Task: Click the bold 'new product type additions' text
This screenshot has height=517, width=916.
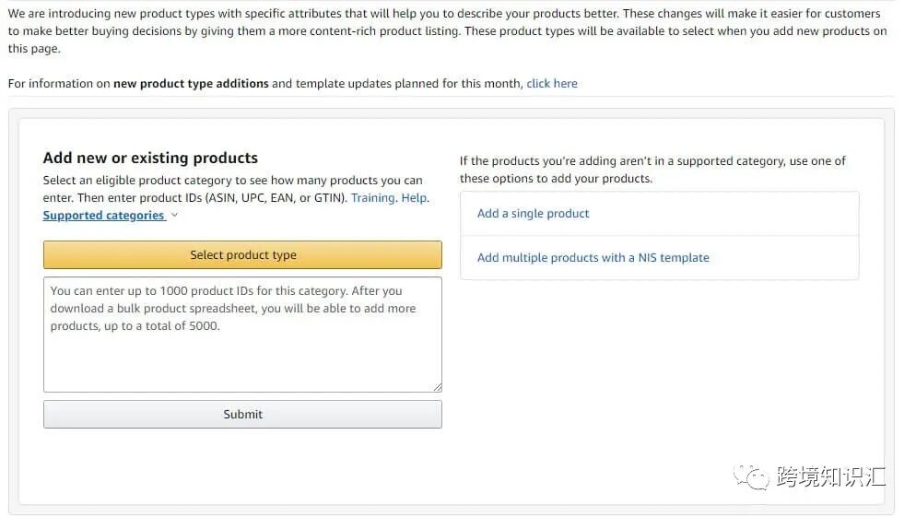Action: click(191, 84)
